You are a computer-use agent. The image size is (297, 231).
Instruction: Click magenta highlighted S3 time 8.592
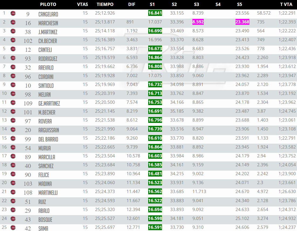(x=198, y=22)
